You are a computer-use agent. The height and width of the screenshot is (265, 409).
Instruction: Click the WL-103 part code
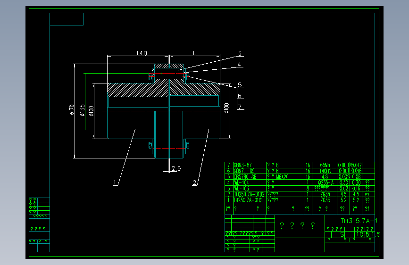(242, 188)
